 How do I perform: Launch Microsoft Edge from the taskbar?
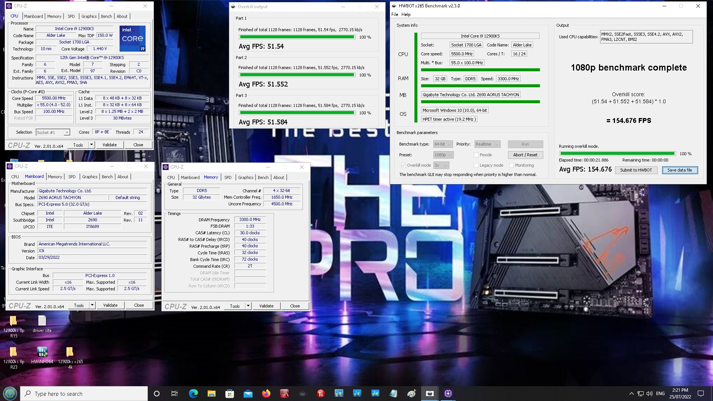[x=193, y=394]
